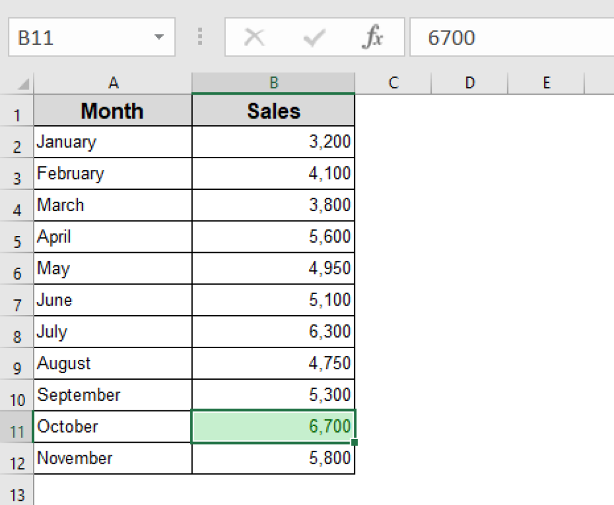Click the January sales value cell
Viewport: 614px width, 505px height.
(273, 142)
